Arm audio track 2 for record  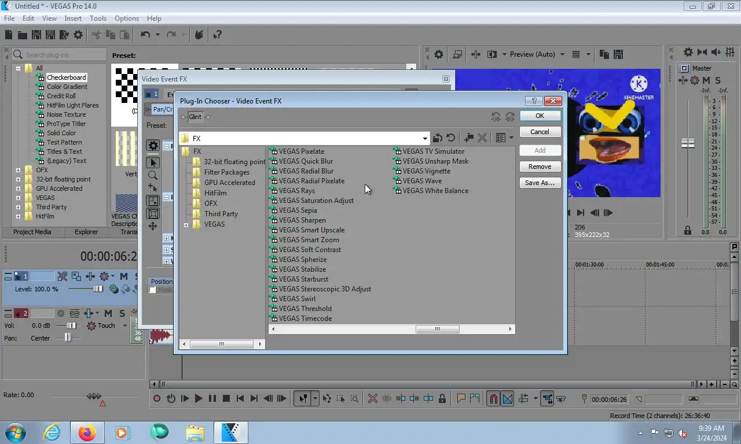coord(61,313)
